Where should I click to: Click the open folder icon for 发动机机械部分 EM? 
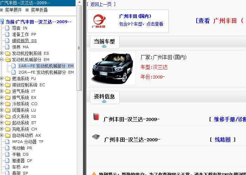8,60
